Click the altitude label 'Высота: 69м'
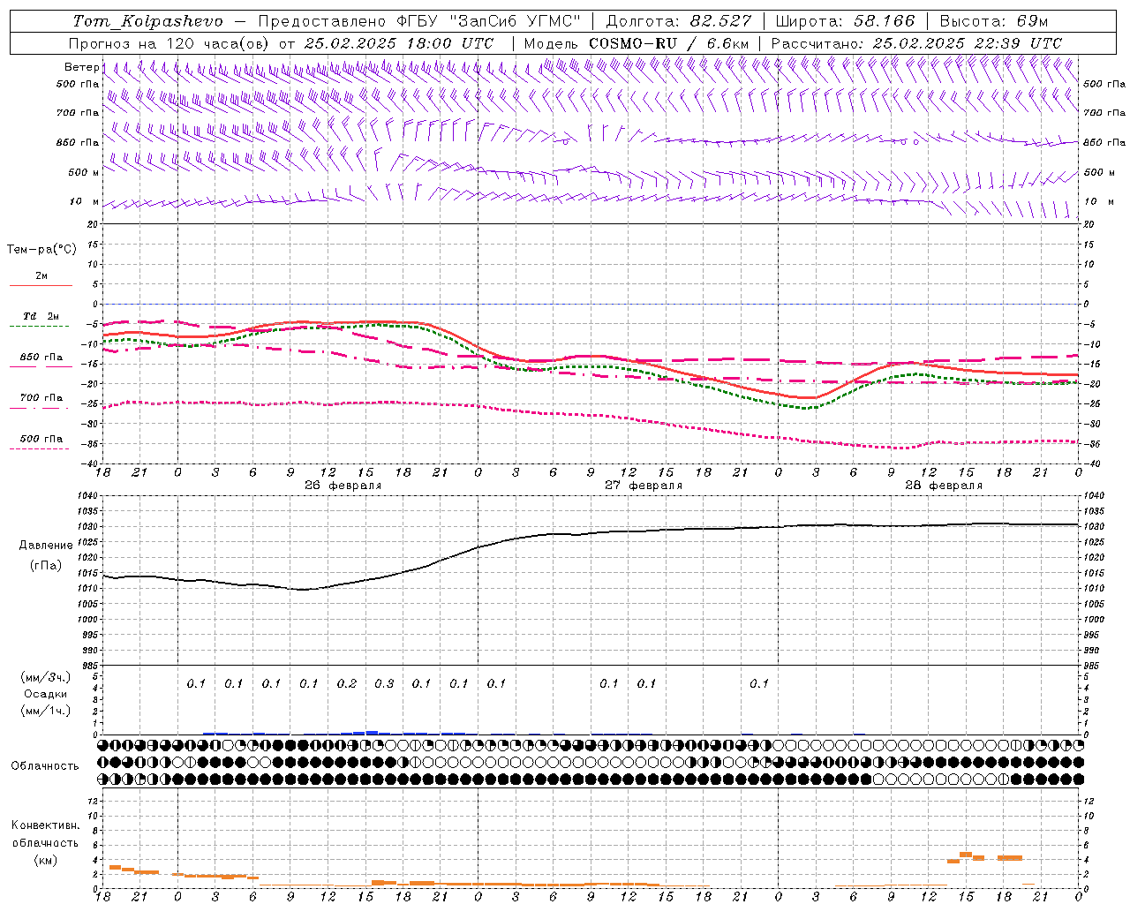Viewport: 1130px width, 904px height. click(994, 21)
